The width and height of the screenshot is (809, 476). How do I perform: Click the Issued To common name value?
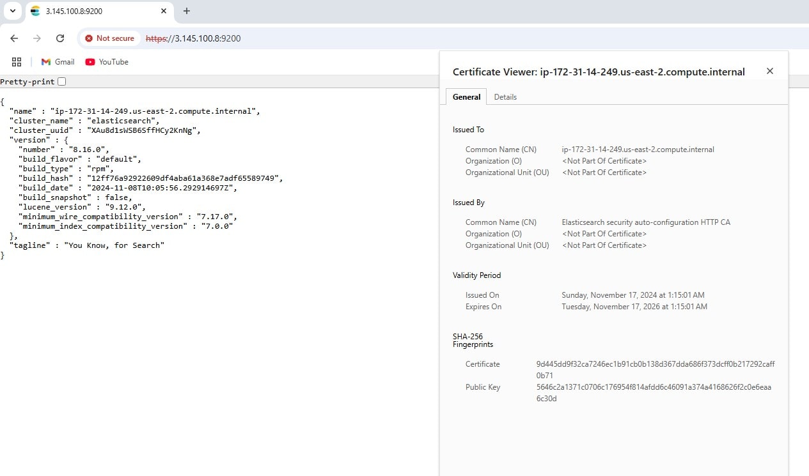click(638, 150)
